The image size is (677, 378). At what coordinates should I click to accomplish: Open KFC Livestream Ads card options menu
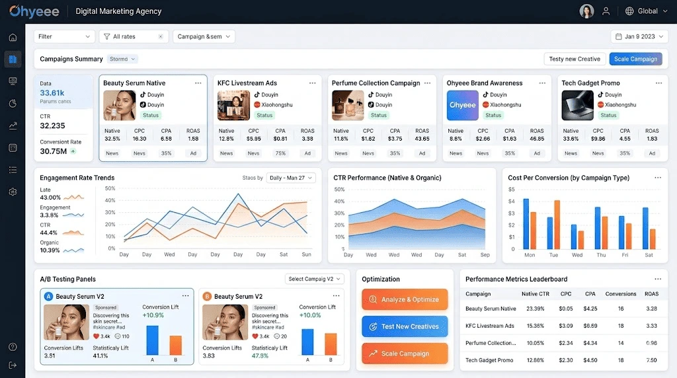coord(312,83)
